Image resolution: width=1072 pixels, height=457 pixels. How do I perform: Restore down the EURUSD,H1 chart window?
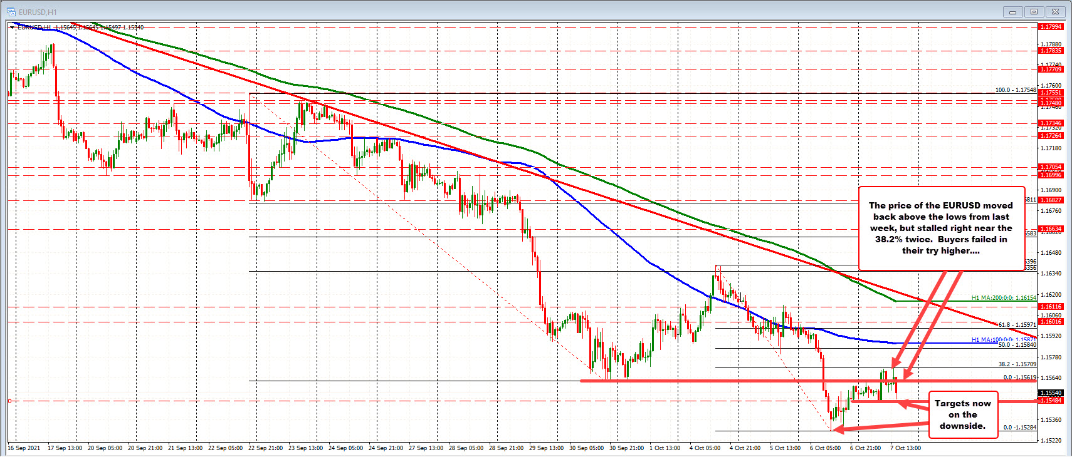[x=1034, y=11]
